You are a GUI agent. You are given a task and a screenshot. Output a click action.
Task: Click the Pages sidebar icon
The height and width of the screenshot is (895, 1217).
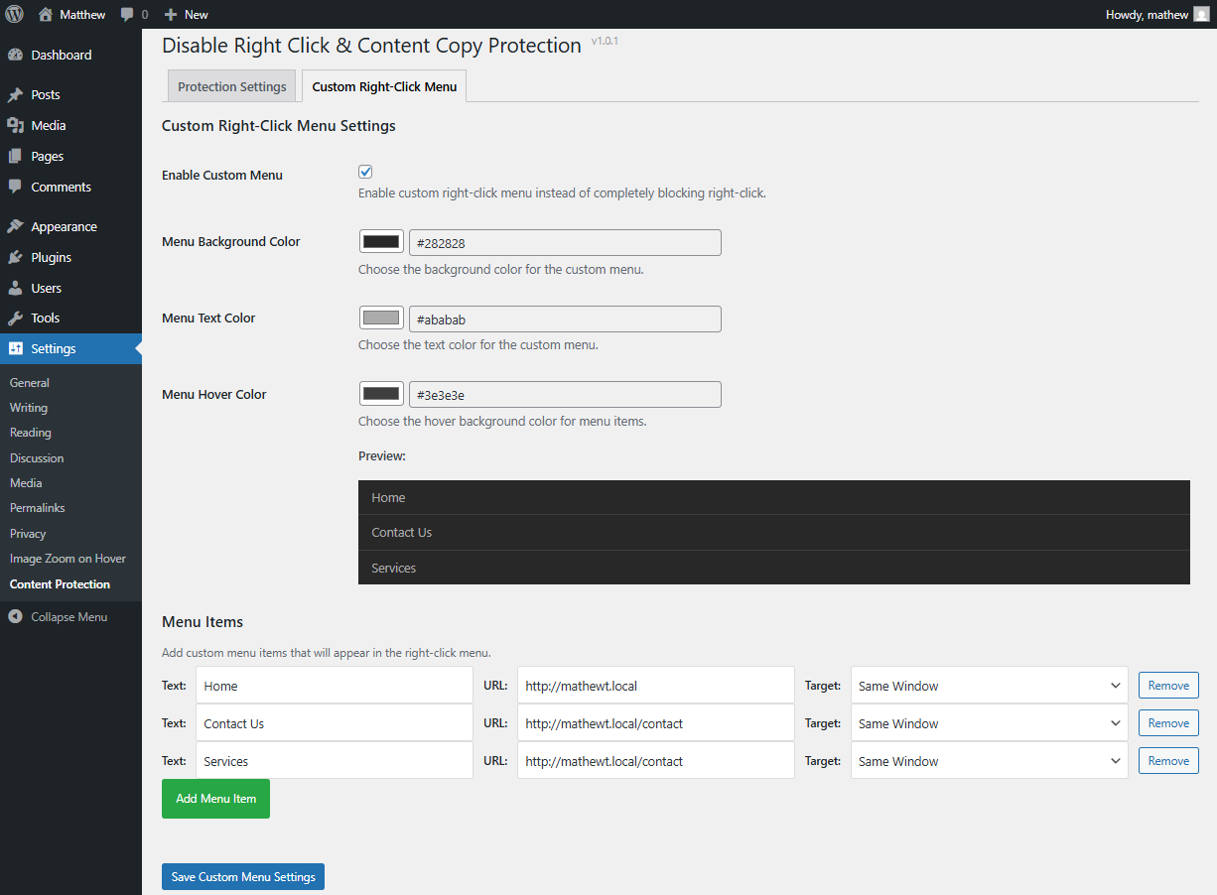click(17, 156)
